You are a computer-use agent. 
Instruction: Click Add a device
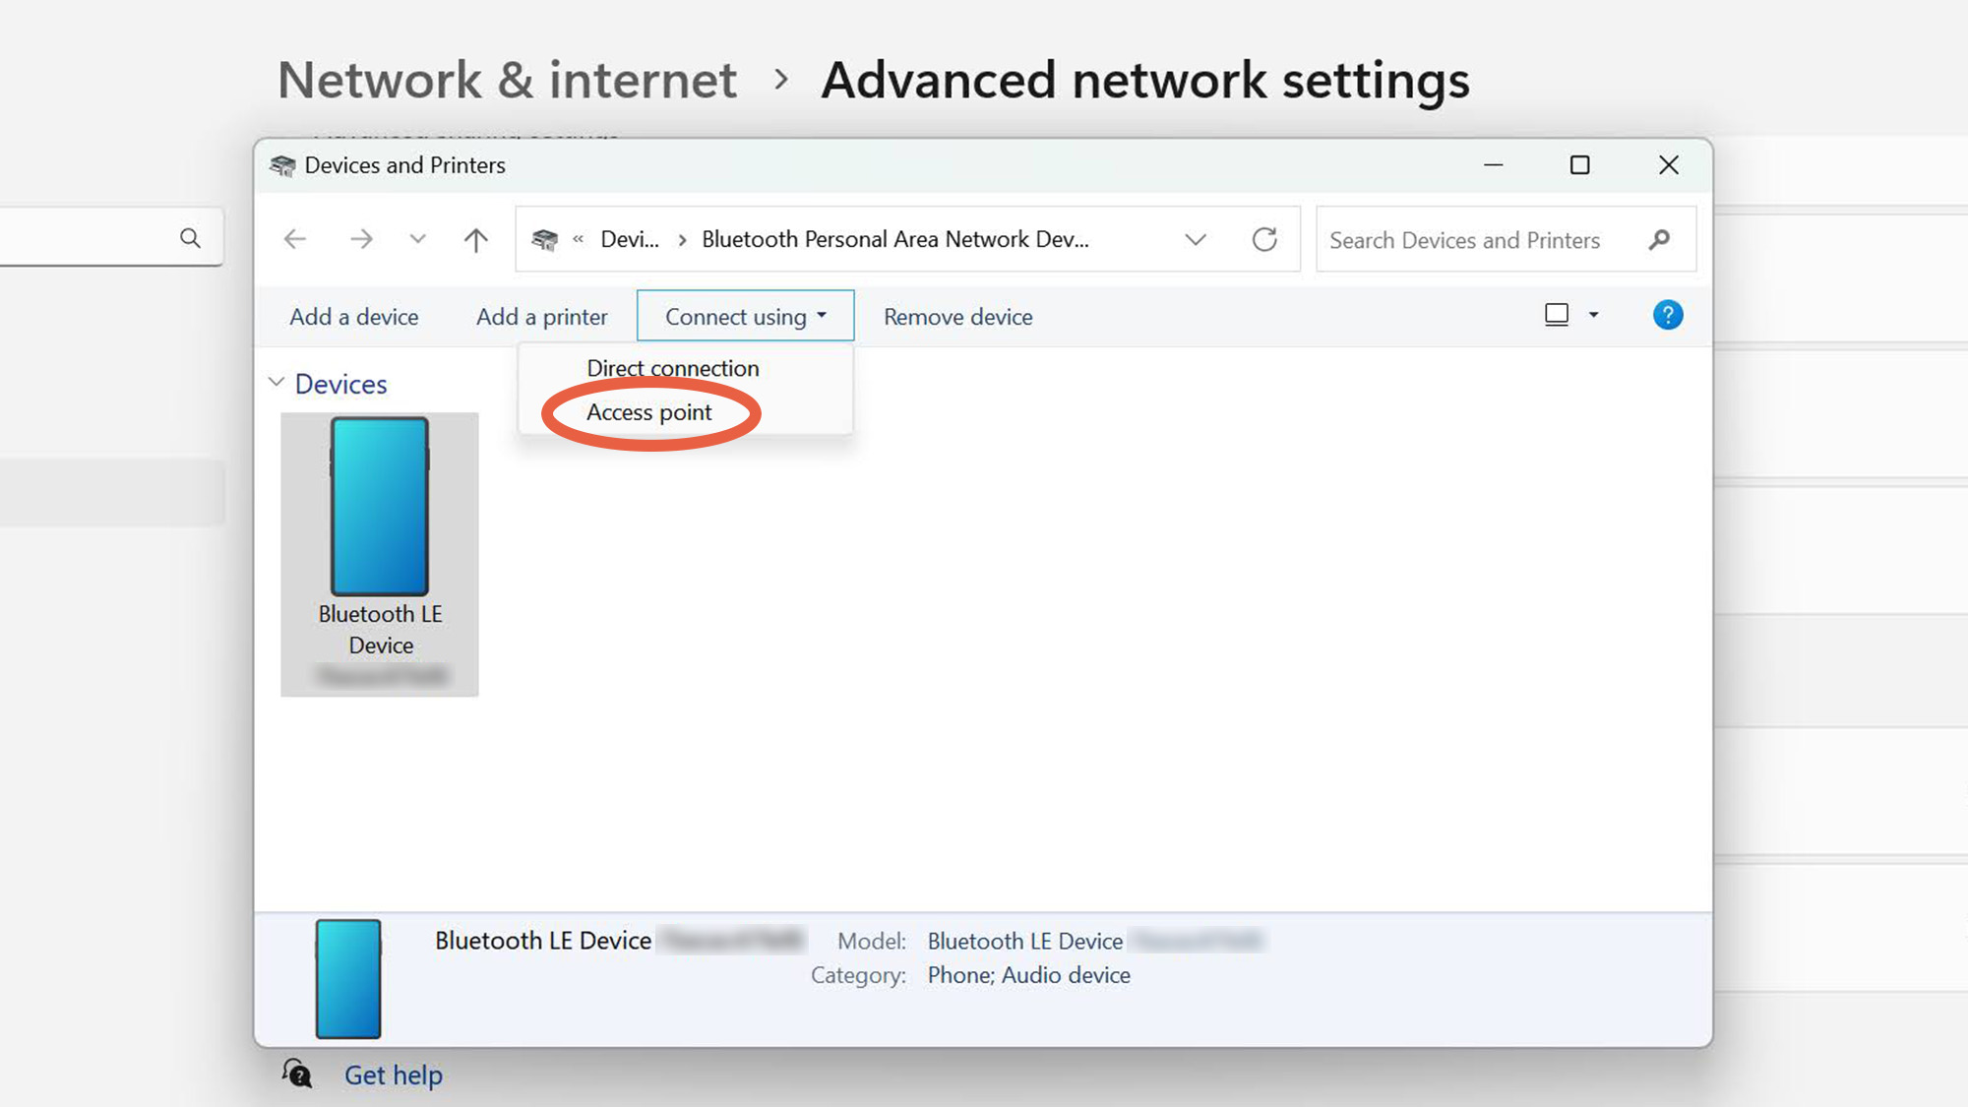[x=354, y=317]
